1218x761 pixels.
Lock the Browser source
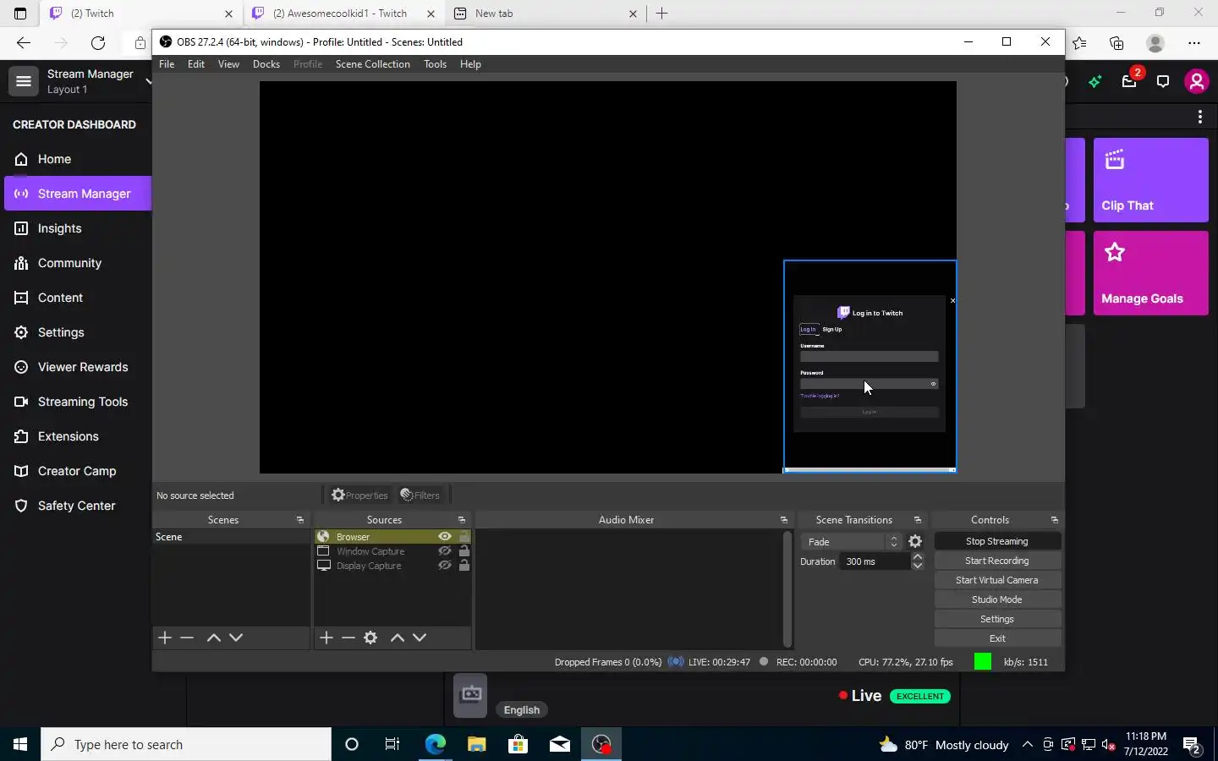pos(464,537)
